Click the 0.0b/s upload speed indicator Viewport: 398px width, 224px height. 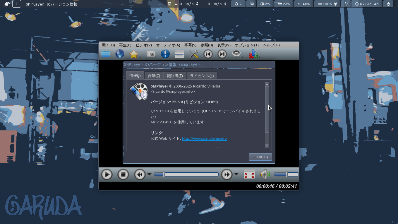pos(217,4)
